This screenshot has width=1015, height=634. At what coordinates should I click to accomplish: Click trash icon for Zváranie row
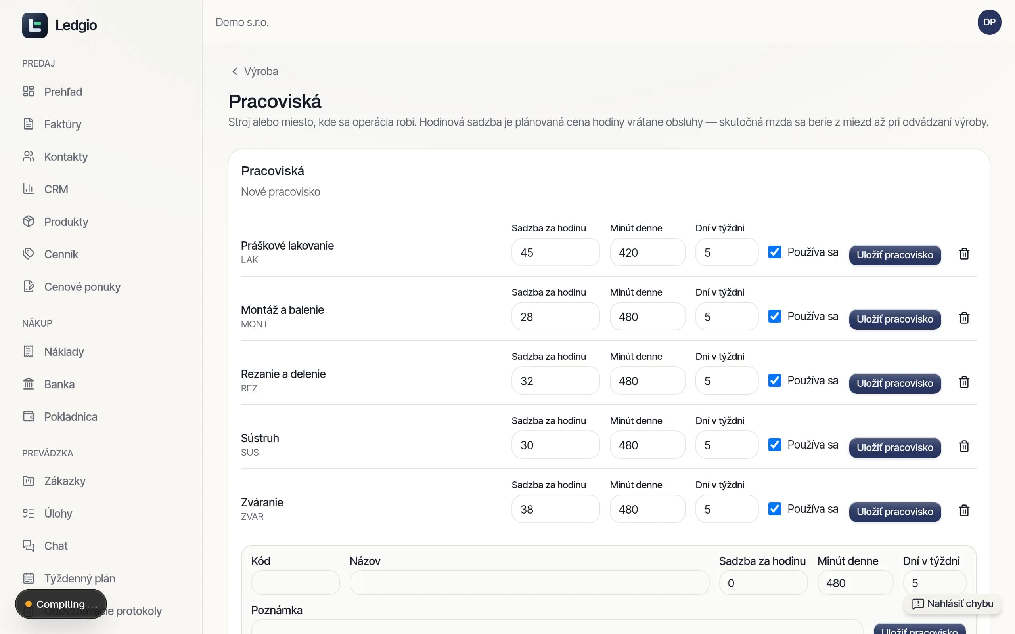click(x=964, y=510)
